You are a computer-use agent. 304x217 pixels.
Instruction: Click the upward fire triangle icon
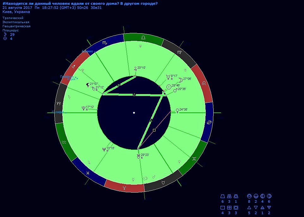(x=249, y=207)
